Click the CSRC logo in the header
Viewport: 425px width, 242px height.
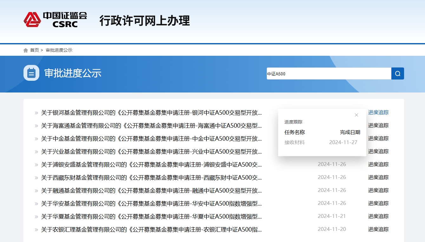55,20
